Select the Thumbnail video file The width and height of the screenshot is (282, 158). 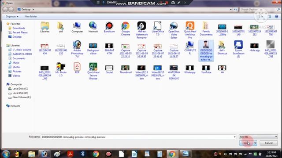(125, 69)
